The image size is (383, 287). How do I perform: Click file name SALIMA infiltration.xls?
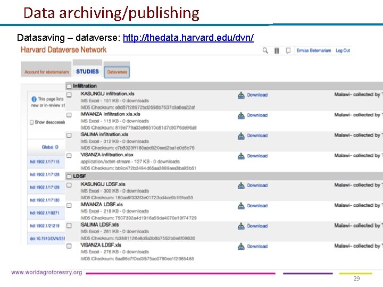105,134
